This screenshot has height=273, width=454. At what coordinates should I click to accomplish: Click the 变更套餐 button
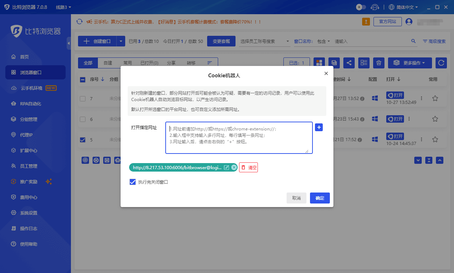[x=221, y=41]
